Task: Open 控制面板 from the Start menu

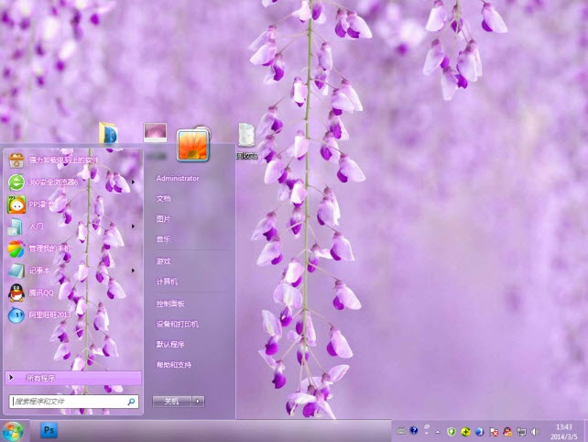Action: [170, 304]
